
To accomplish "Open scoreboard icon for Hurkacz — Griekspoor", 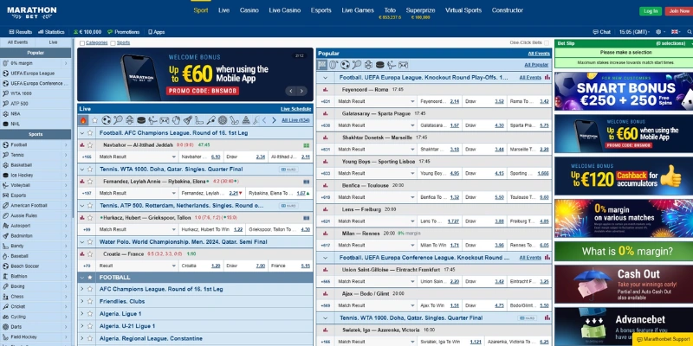I will 307,218.
